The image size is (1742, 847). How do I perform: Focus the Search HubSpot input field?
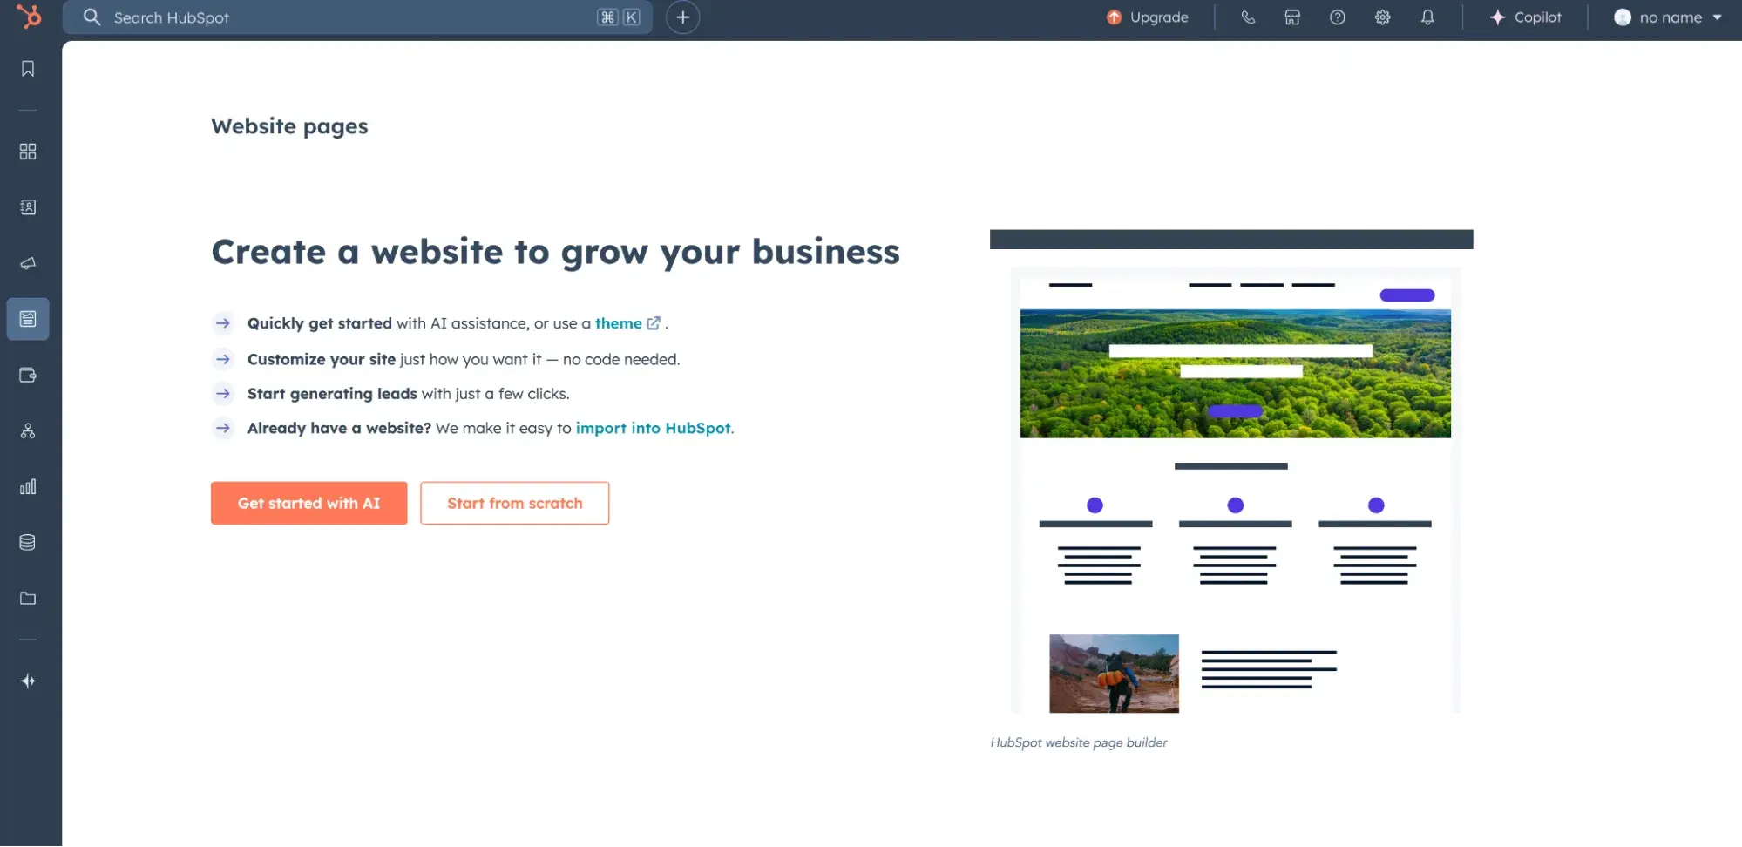click(349, 17)
